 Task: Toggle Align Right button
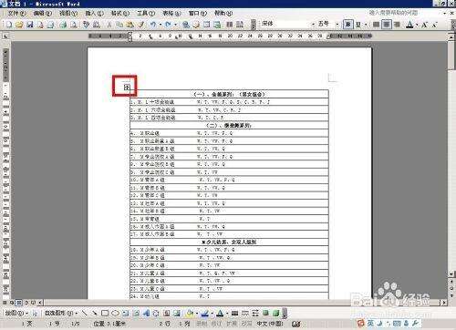tap(397, 24)
